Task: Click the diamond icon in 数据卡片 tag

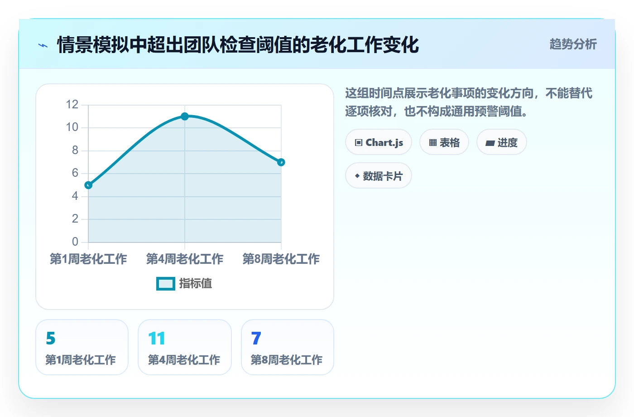Action: (x=357, y=176)
